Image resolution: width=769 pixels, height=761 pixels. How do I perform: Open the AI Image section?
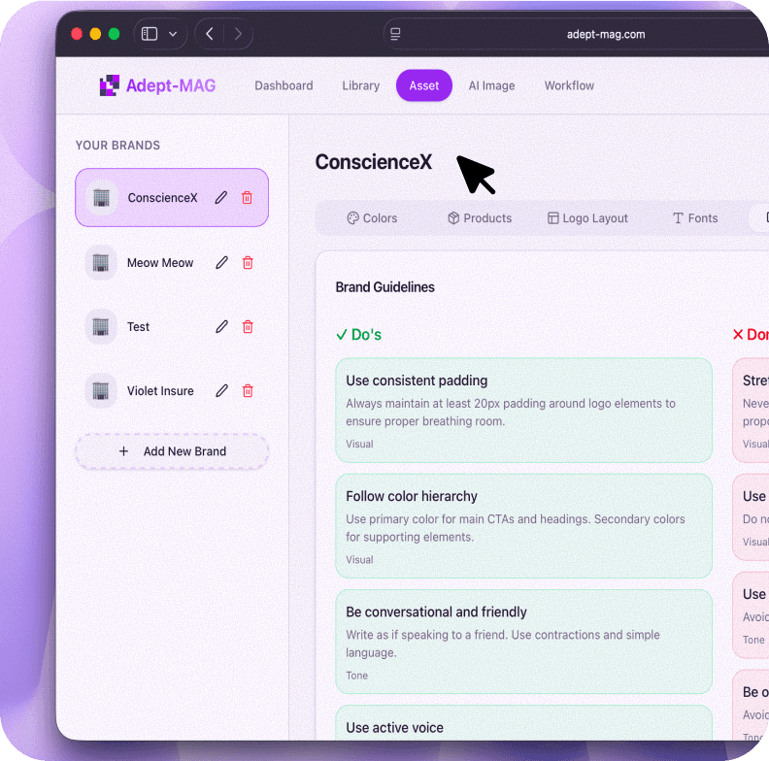(x=491, y=85)
